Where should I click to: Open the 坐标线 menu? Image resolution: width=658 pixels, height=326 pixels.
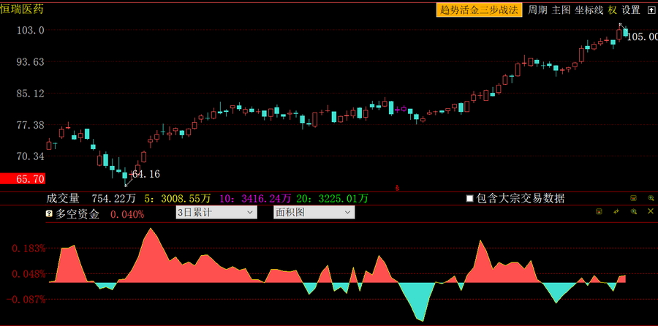[589, 10]
